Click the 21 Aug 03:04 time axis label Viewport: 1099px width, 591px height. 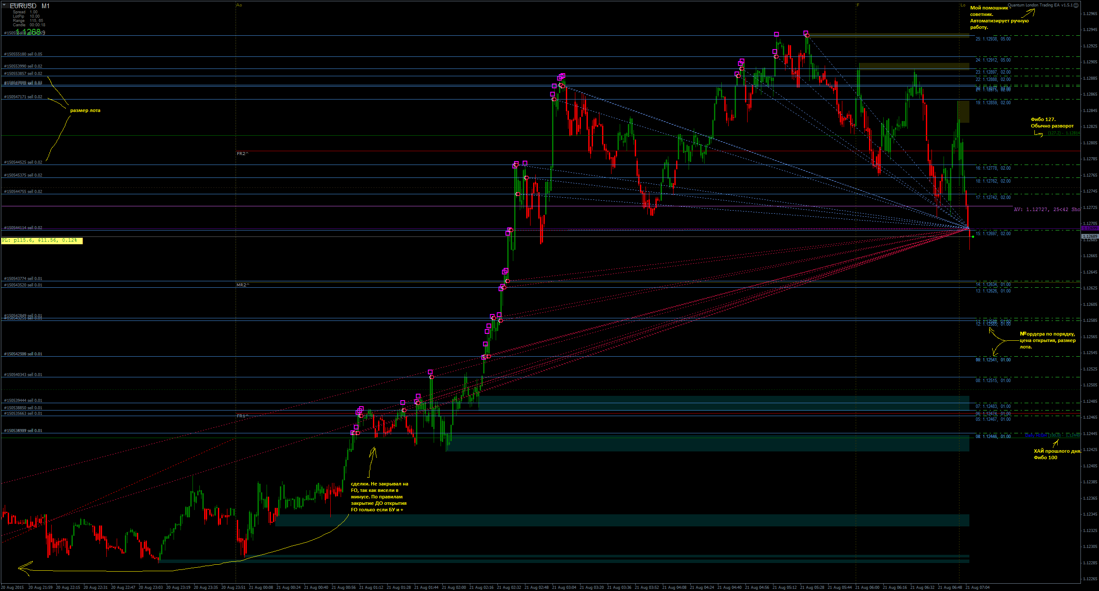[x=564, y=587]
